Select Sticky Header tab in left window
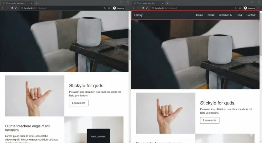The width and height of the screenshot is (262, 143). [x=17, y=3]
